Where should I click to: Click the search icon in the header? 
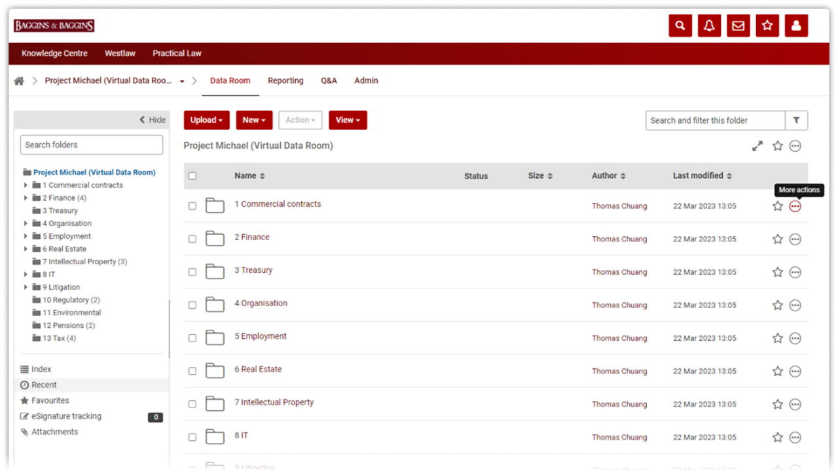(x=680, y=26)
